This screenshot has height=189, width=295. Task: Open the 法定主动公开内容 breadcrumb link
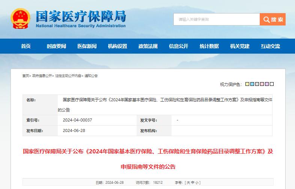click(68, 76)
